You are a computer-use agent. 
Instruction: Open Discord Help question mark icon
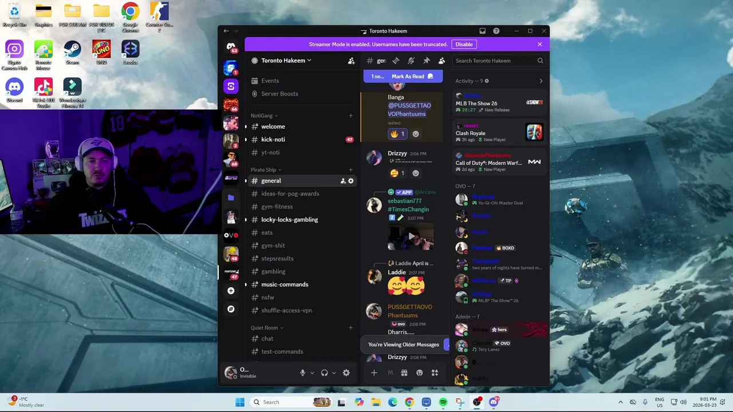click(496, 31)
